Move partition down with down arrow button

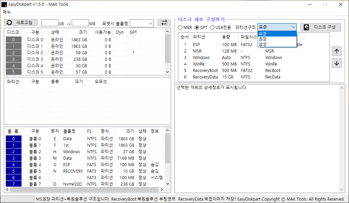(337, 63)
